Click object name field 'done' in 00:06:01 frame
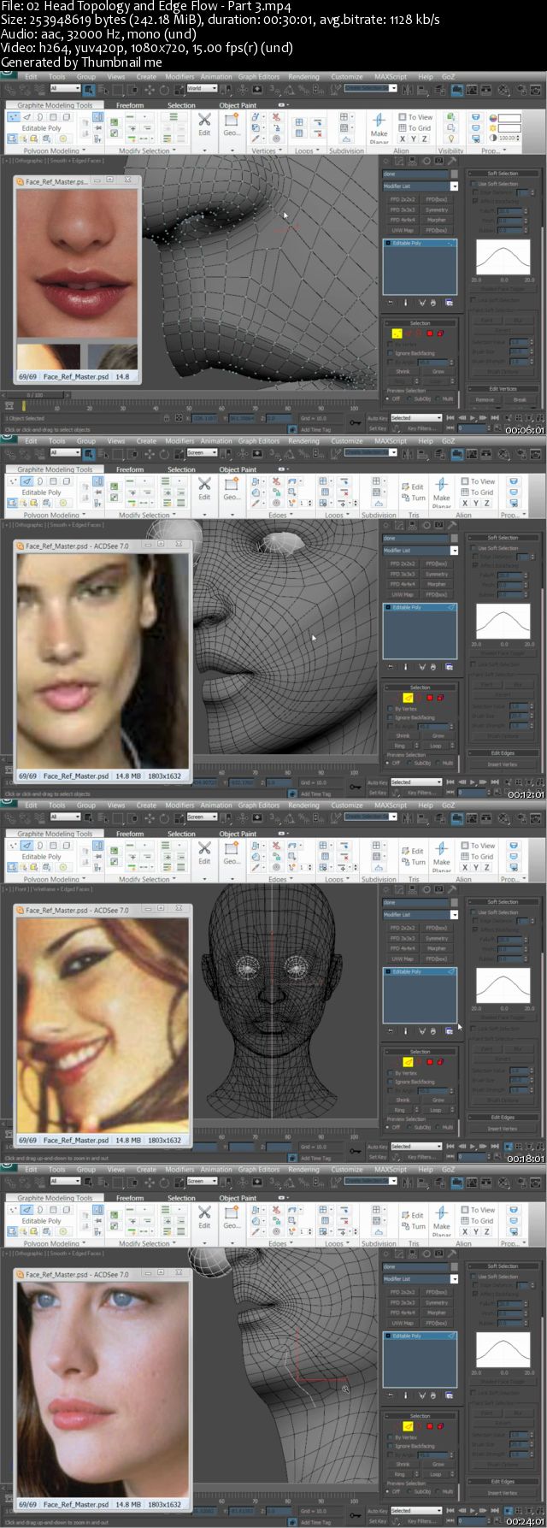This screenshot has height=1528, width=547. (x=415, y=174)
